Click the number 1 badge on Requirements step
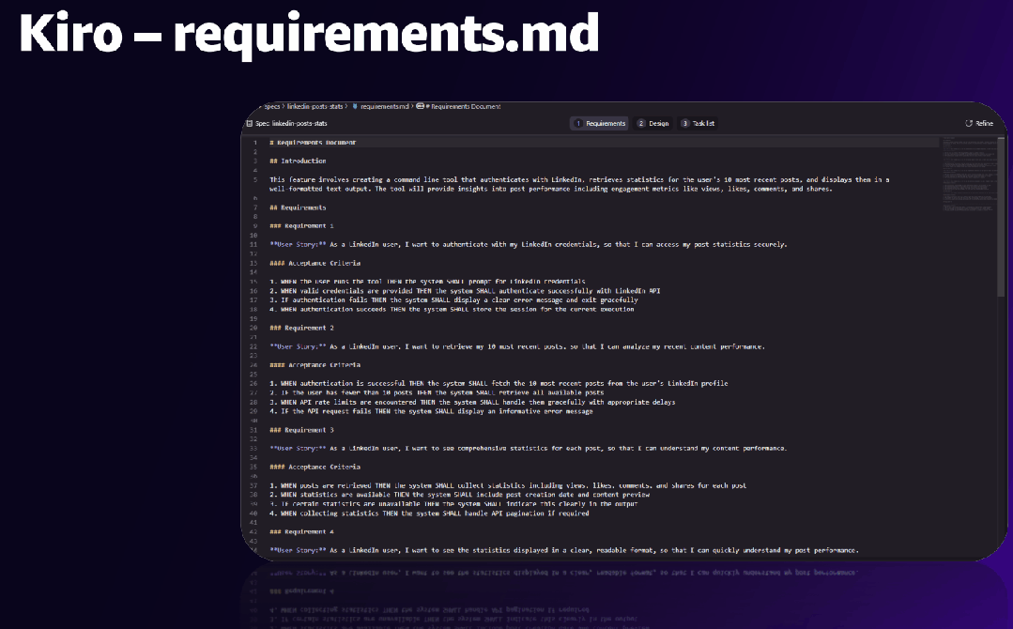This screenshot has width=1013, height=629. tap(578, 124)
